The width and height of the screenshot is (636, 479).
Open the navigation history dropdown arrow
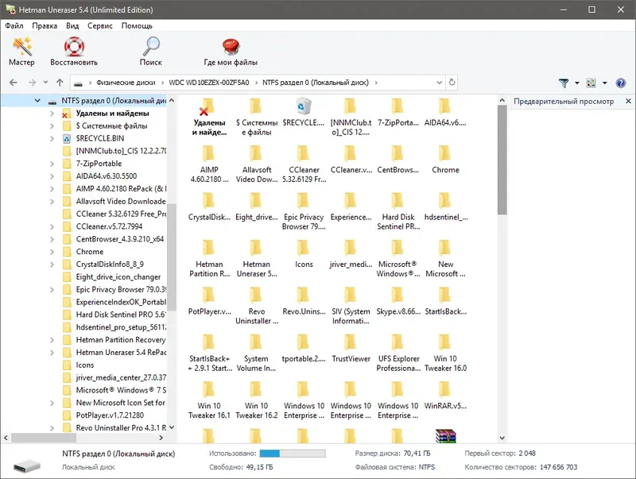pos(45,83)
